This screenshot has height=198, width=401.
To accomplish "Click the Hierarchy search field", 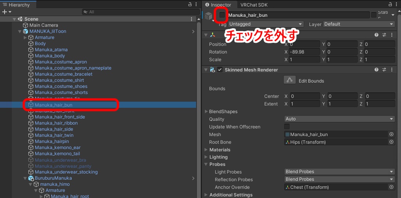I will click(x=141, y=12).
